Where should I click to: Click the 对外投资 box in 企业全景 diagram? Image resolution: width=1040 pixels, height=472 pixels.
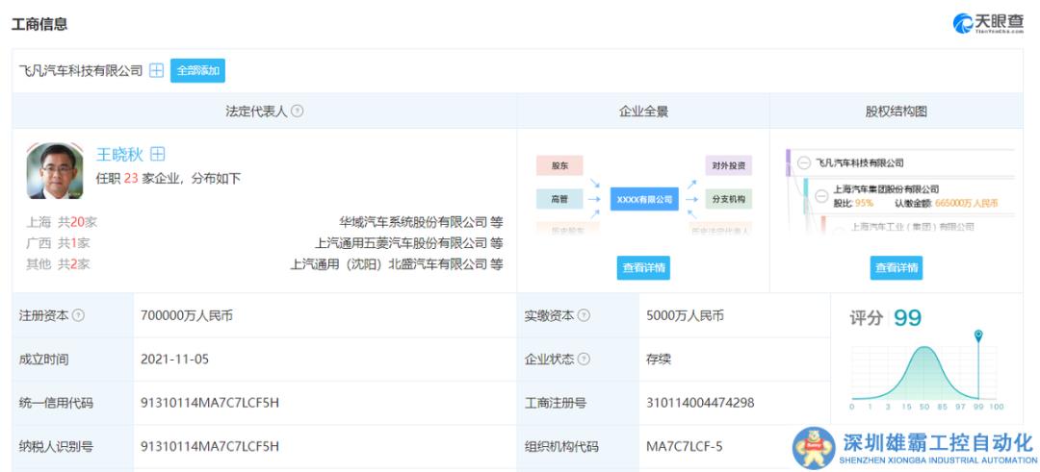pos(728,165)
